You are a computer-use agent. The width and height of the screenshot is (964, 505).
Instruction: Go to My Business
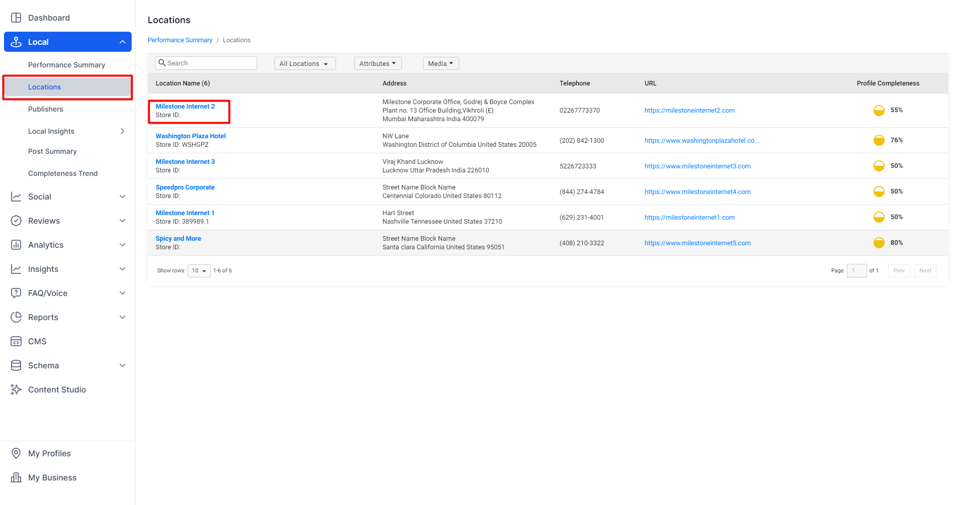[52, 477]
